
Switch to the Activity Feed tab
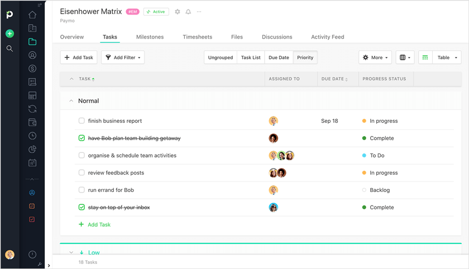point(328,37)
